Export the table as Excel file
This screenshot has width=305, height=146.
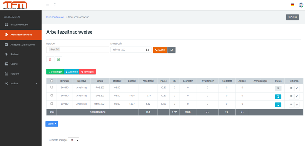(x=58, y=59)
